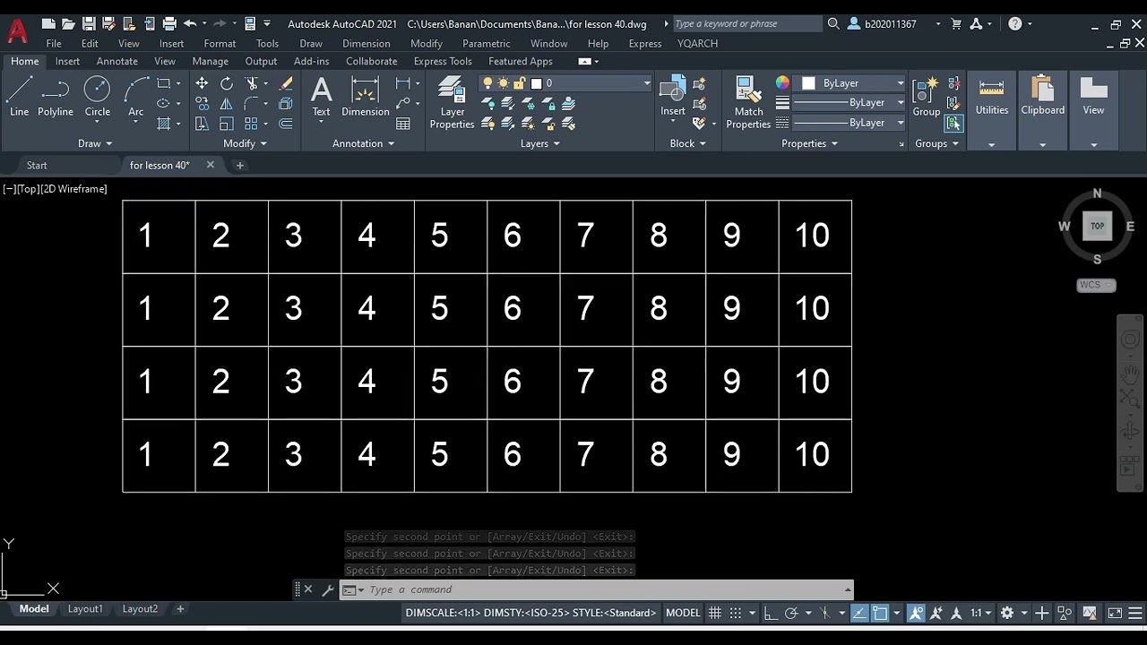Select the Scale tool
This screenshot has height=645, width=1147.
click(x=227, y=124)
